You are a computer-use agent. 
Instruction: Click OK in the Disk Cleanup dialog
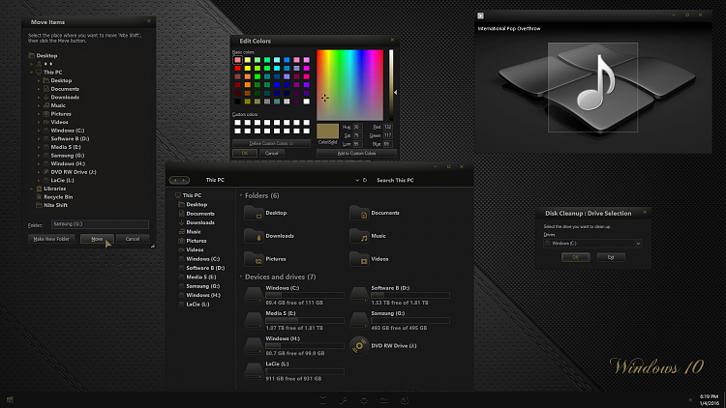(576, 257)
